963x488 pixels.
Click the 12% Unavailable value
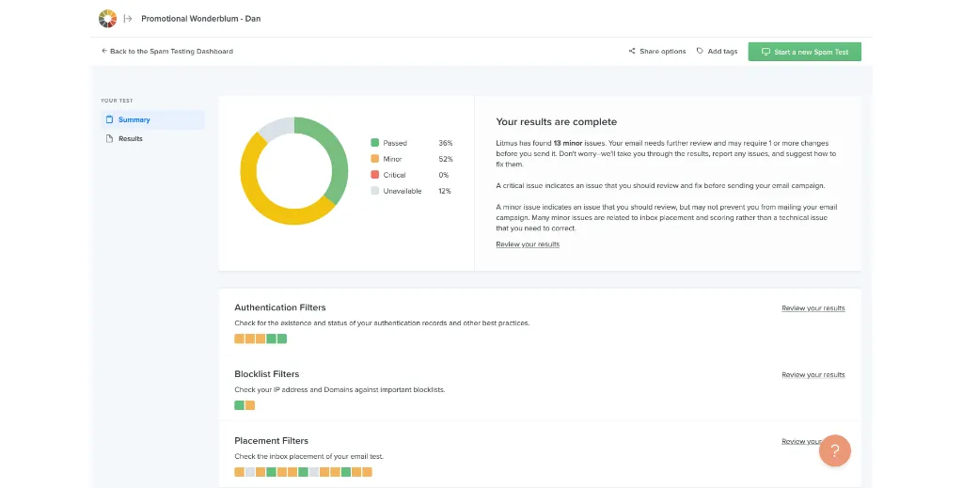click(445, 191)
